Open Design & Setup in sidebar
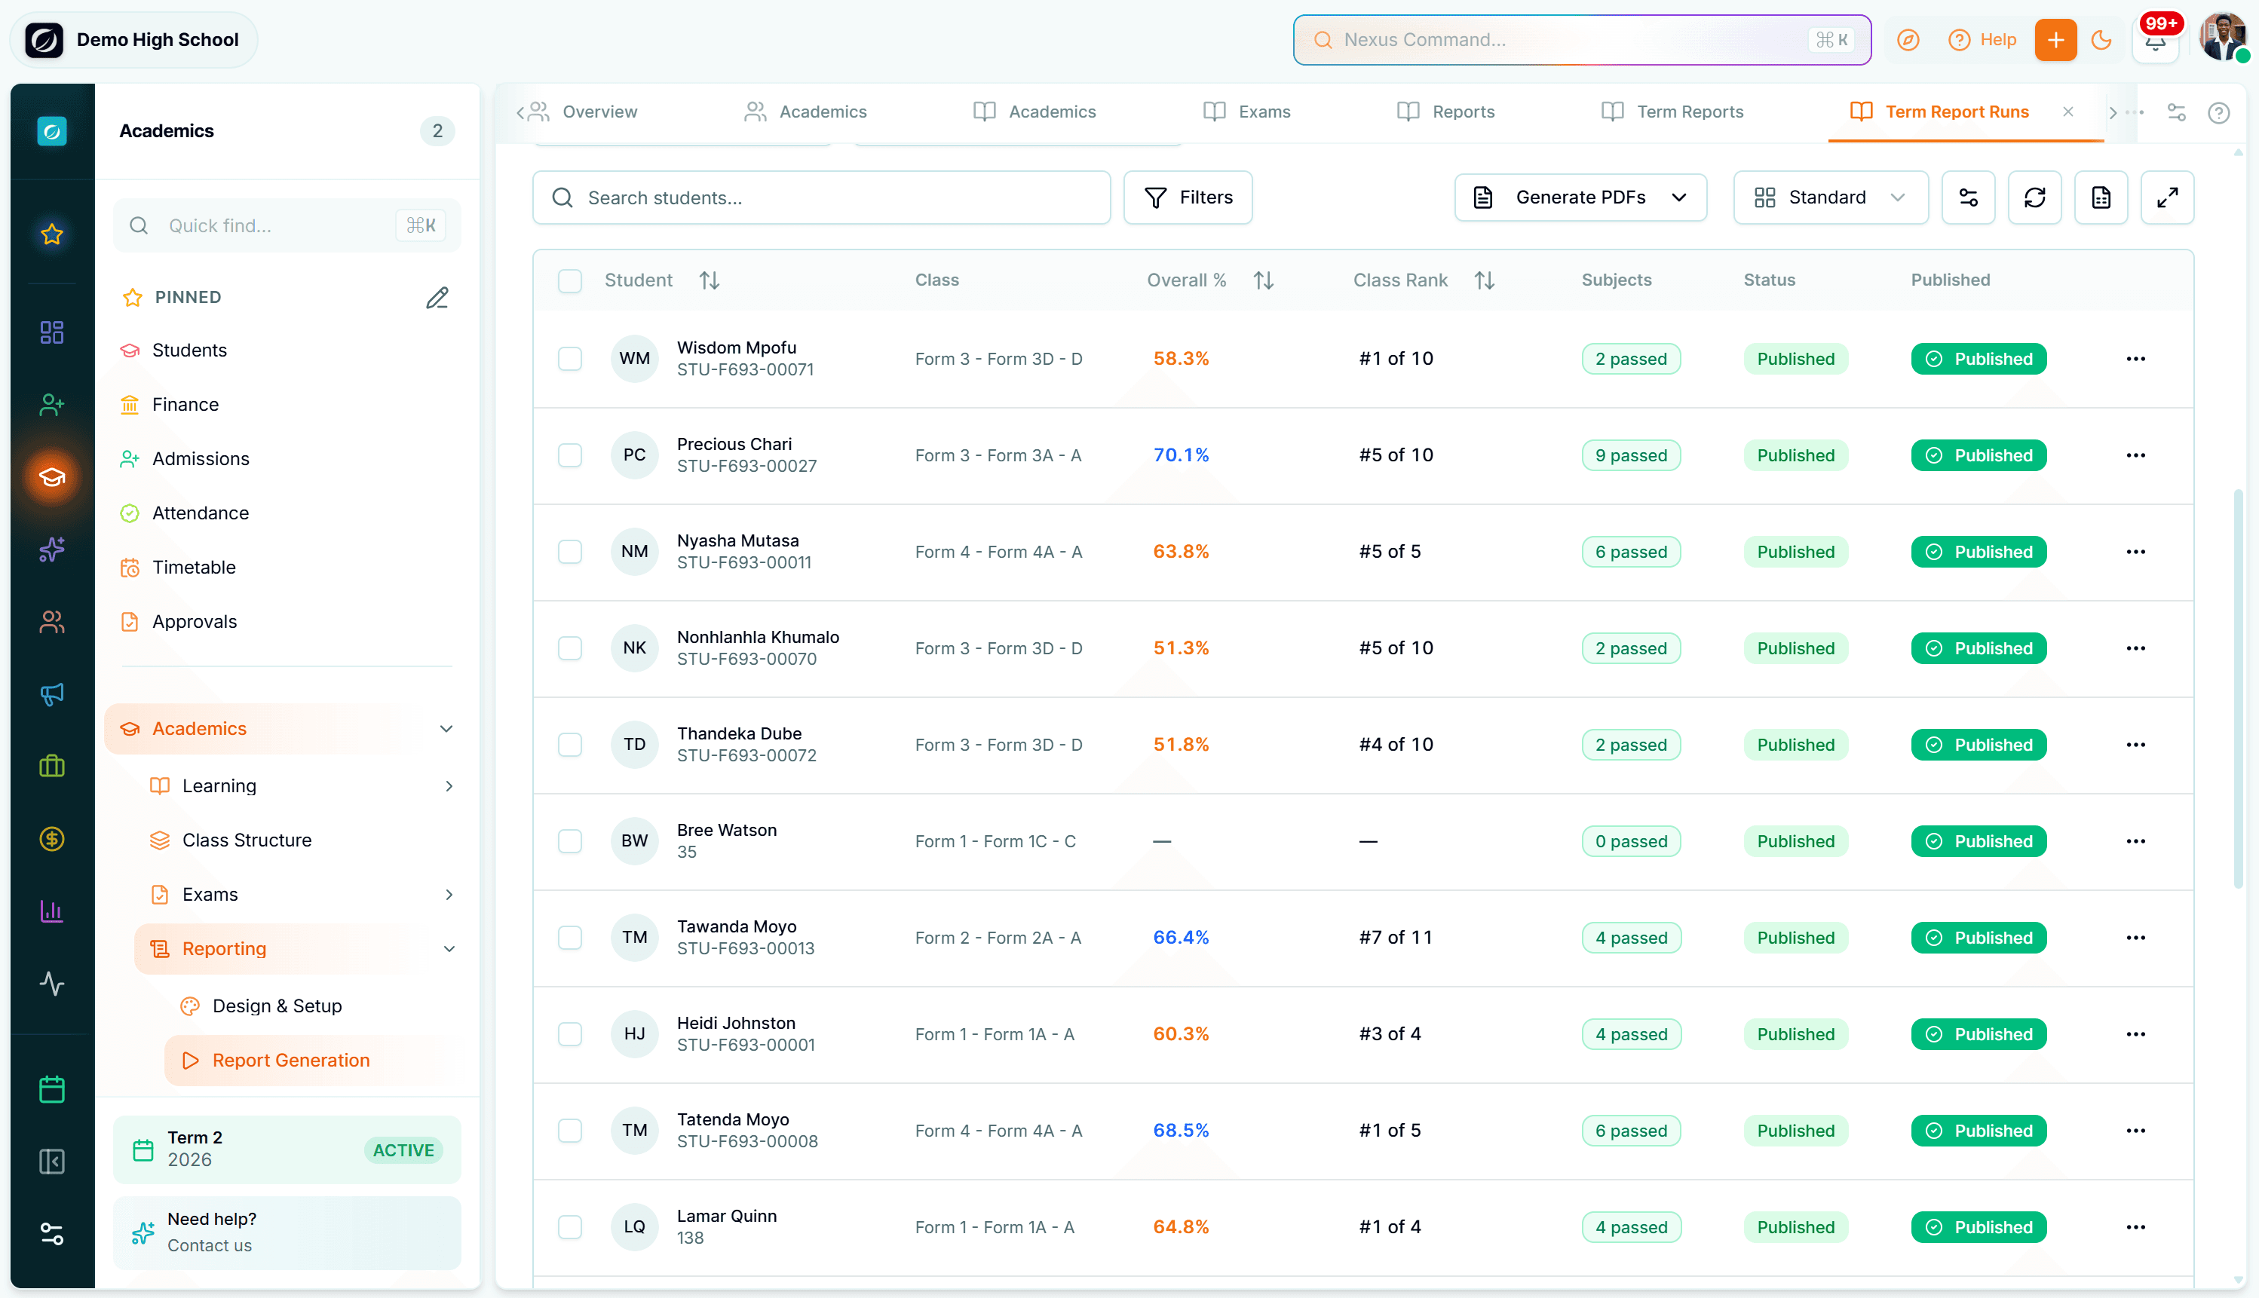2259x1298 pixels. coord(277,1006)
